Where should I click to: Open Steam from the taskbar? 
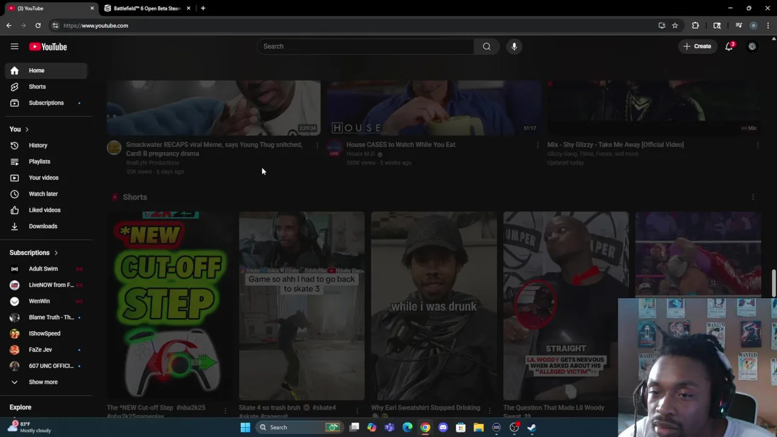point(532,427)
